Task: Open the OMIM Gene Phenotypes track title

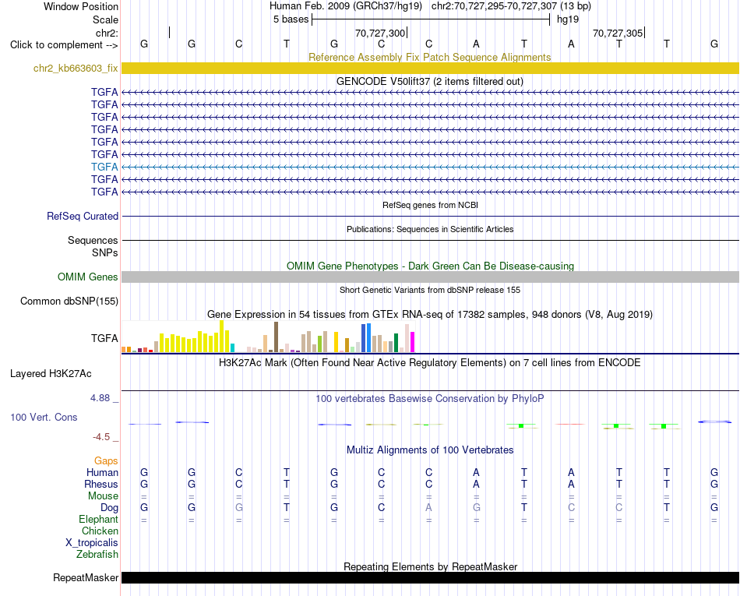Action: point(430,266)
